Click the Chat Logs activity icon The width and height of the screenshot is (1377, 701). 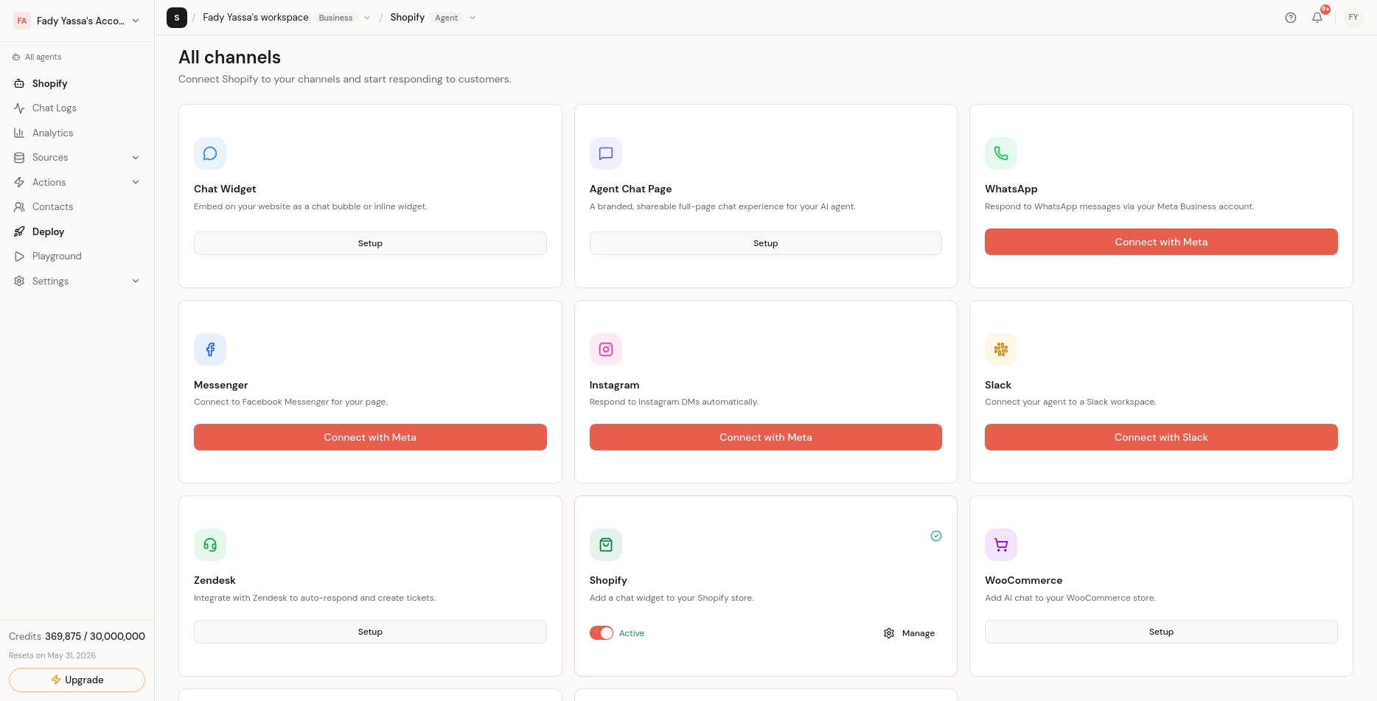pos(19,108)
